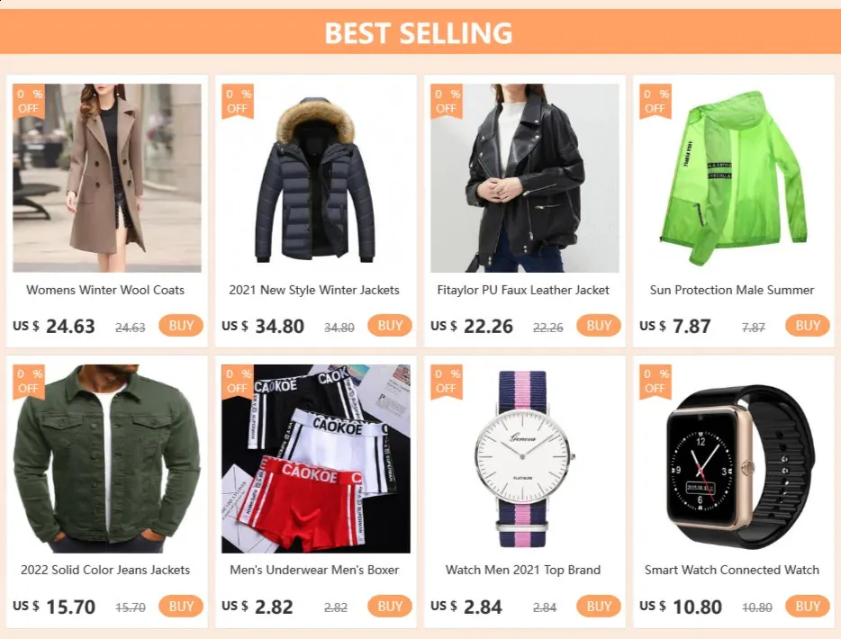
Task: Buy the Sun Protection Male Summer jacket
Action: click(808, 326)
